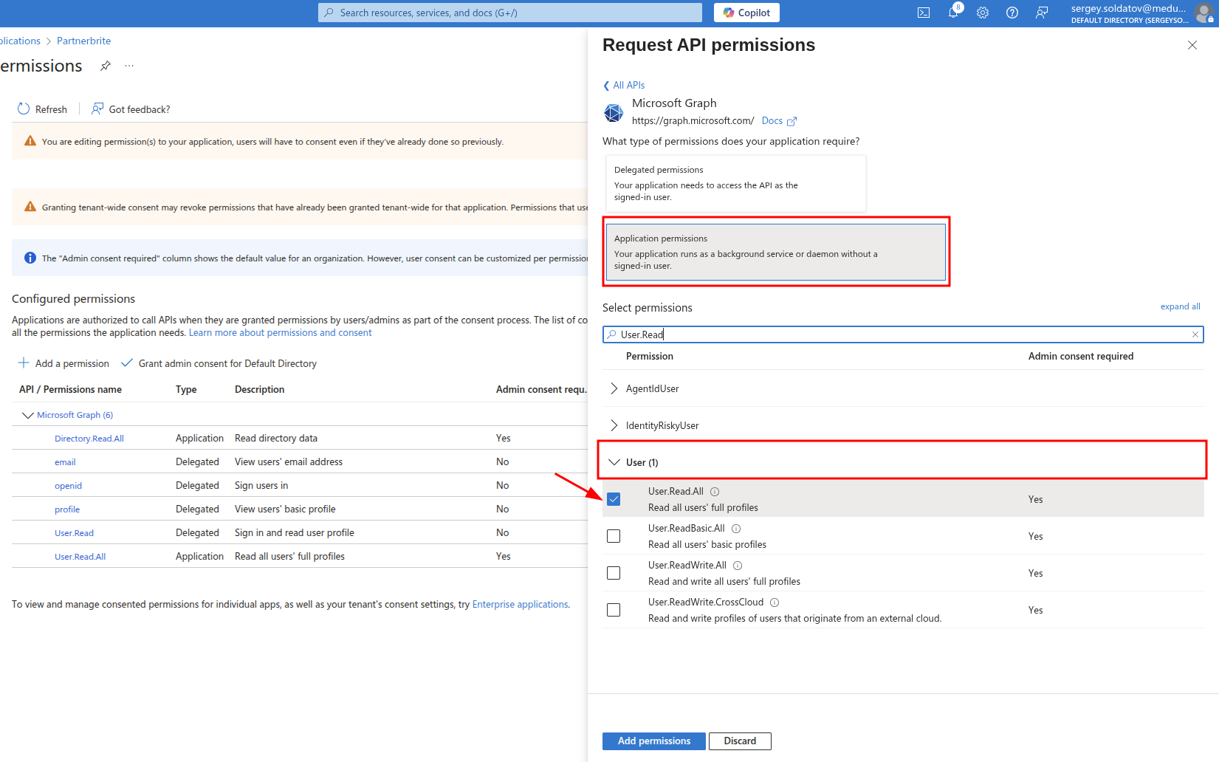This screenshot has height=762, width=1219.
Task: Click Got feedback? in toolbar
Action: click(131, 109)
